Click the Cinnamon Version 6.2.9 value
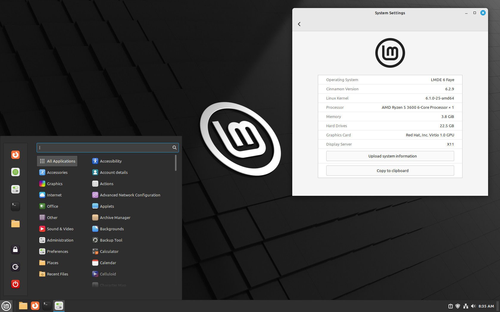This screenshot has width=500, height=312. coord(449,89)
